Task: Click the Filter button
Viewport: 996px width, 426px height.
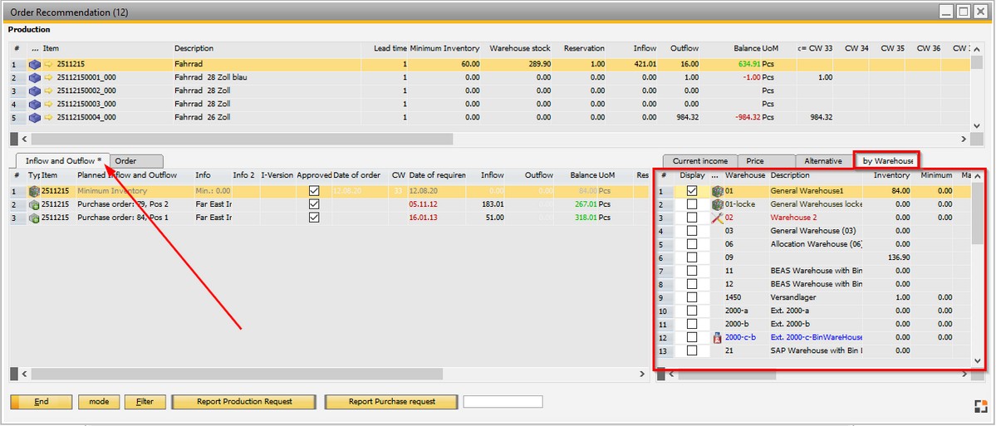Action: pos(145,402)
